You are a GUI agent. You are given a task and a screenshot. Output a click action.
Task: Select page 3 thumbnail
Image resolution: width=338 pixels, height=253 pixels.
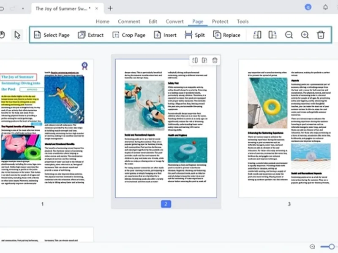(x=288, y=129)
